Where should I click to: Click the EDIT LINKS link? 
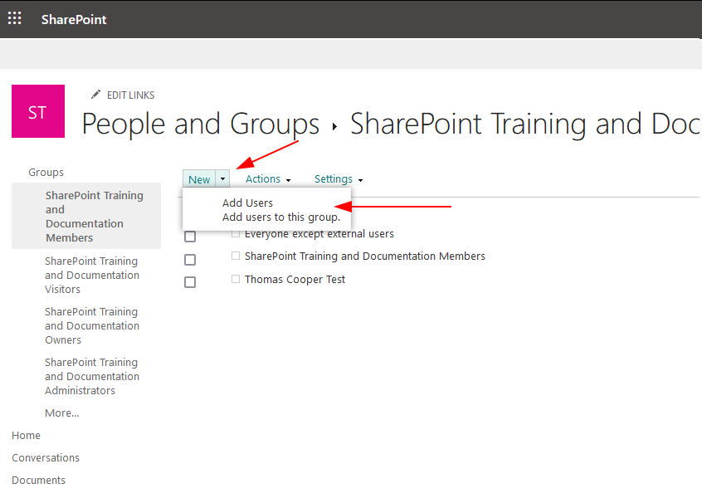[130, 95]
